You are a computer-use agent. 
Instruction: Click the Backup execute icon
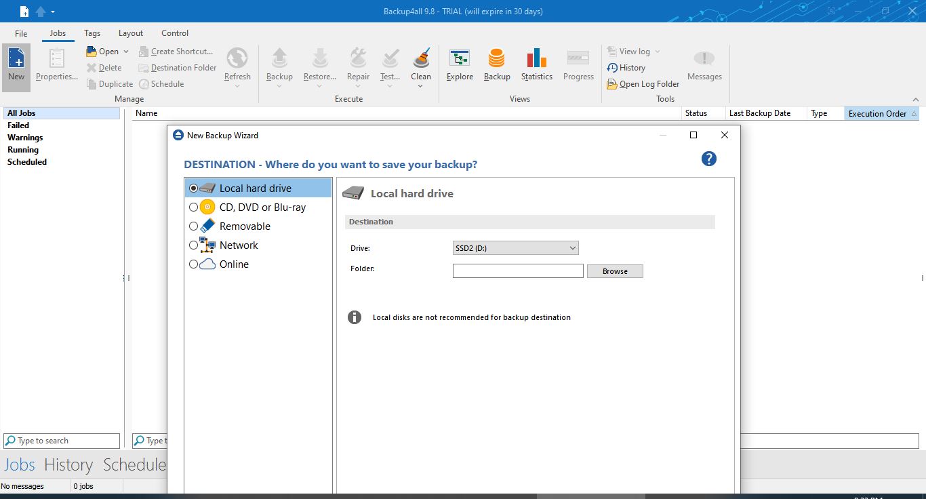pos(279,58)
